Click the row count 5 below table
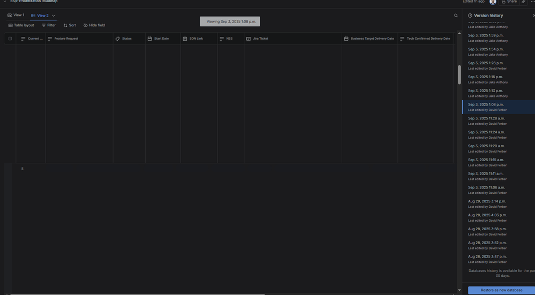 pos(22,169)
